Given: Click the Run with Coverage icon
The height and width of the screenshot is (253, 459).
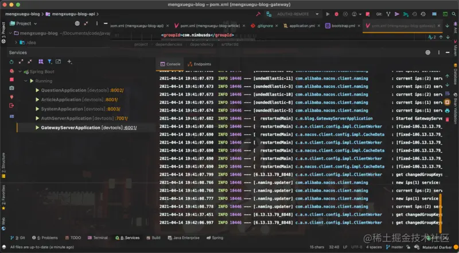Looking at the screenshot, I should point(345,14).
